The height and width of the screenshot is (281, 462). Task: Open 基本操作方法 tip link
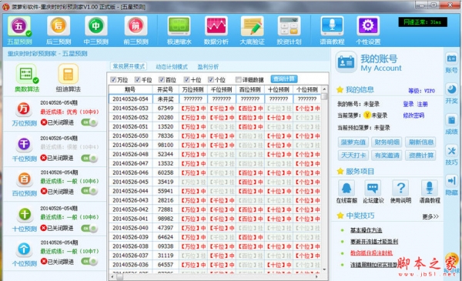pos(366,230)
